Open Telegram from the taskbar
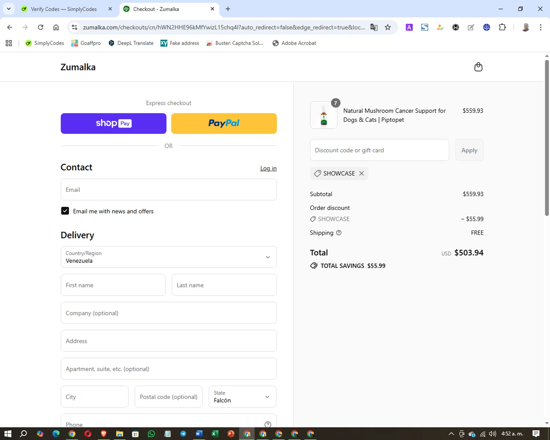 (x=183, y=434)
